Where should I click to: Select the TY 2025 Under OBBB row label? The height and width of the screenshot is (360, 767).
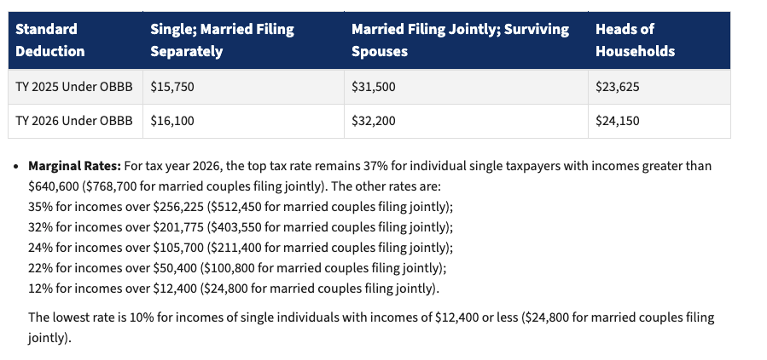click(x=74, y=87)
